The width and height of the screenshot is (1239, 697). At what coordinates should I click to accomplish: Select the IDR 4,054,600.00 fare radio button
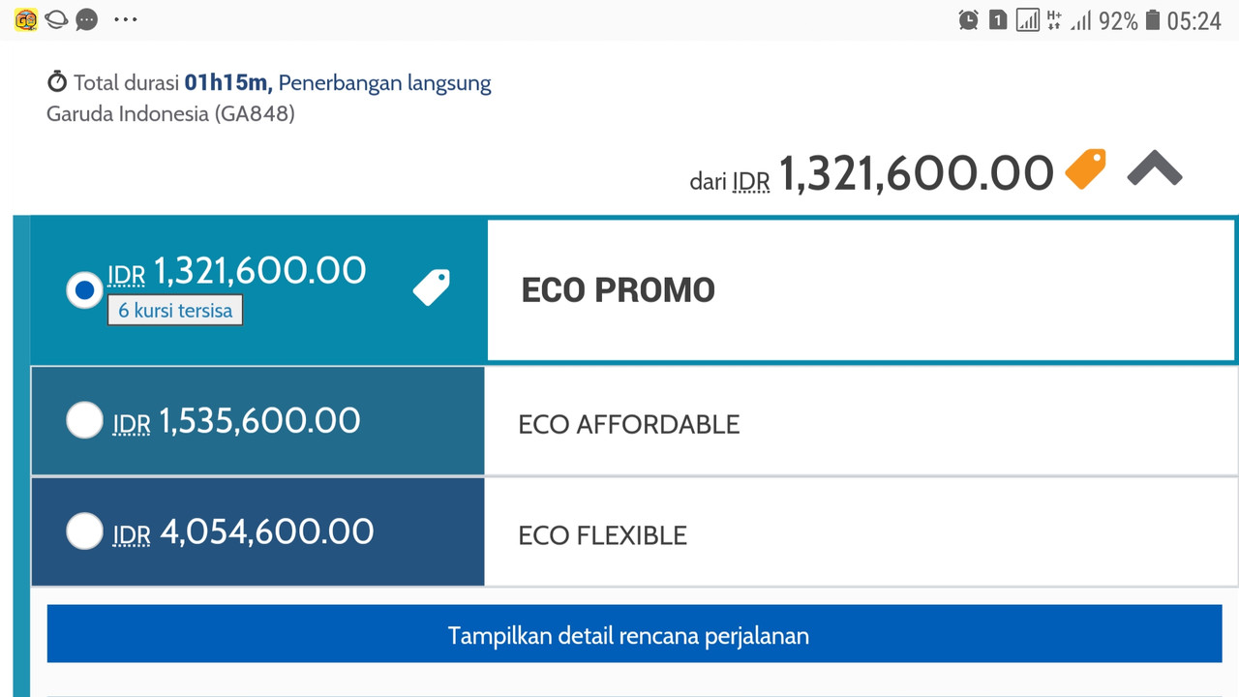84,530
